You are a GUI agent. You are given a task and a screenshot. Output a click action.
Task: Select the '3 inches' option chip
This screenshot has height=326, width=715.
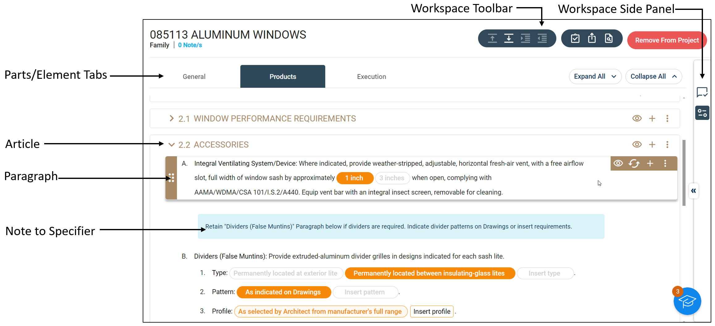(392, 178)
